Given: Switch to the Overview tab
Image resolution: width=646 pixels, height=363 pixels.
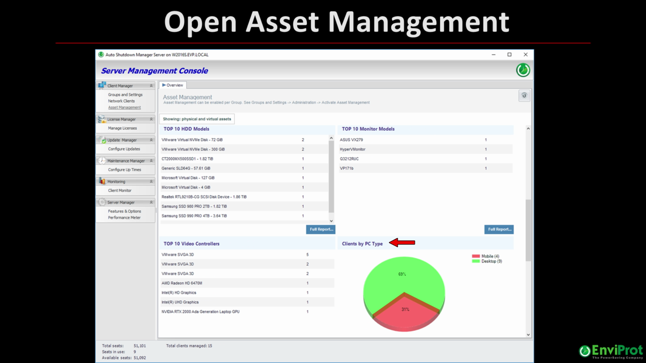Looking at the screenshot, I should [173, 85].
